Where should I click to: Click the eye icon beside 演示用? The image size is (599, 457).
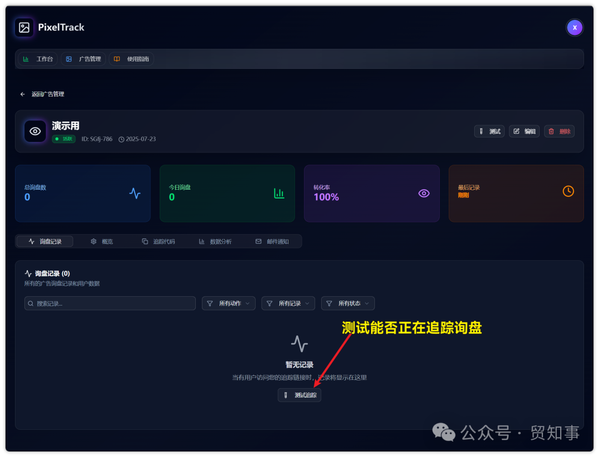pos(35,131)
